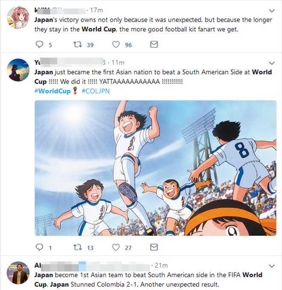Open the pink-haired anime avatar profile

coord(18,17)
